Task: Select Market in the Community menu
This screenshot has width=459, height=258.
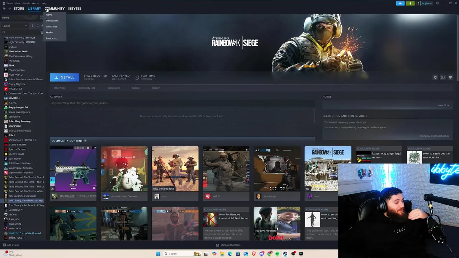Action: (49, 33)
